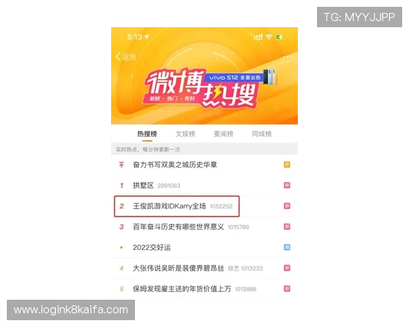Tap the 新 badge beside 拼墅区
This screenshot has height=327, width=409.
coord(287,185)
